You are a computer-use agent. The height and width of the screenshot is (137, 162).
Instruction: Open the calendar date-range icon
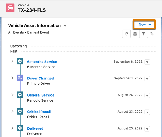point(135,34)
